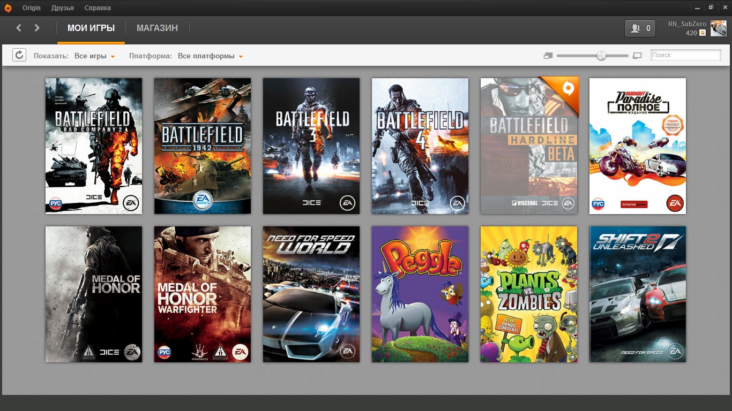Open the Друзья menu
Viewport: 732px width, 411px height.
pos(63,8)
